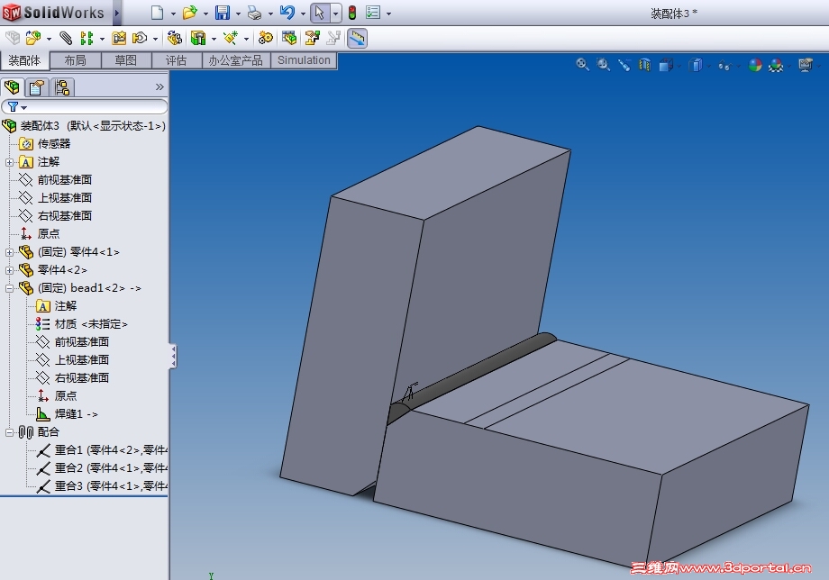829x580 pixels.
Task: Switch to the 装配体 tab
Action: [24, 60]
